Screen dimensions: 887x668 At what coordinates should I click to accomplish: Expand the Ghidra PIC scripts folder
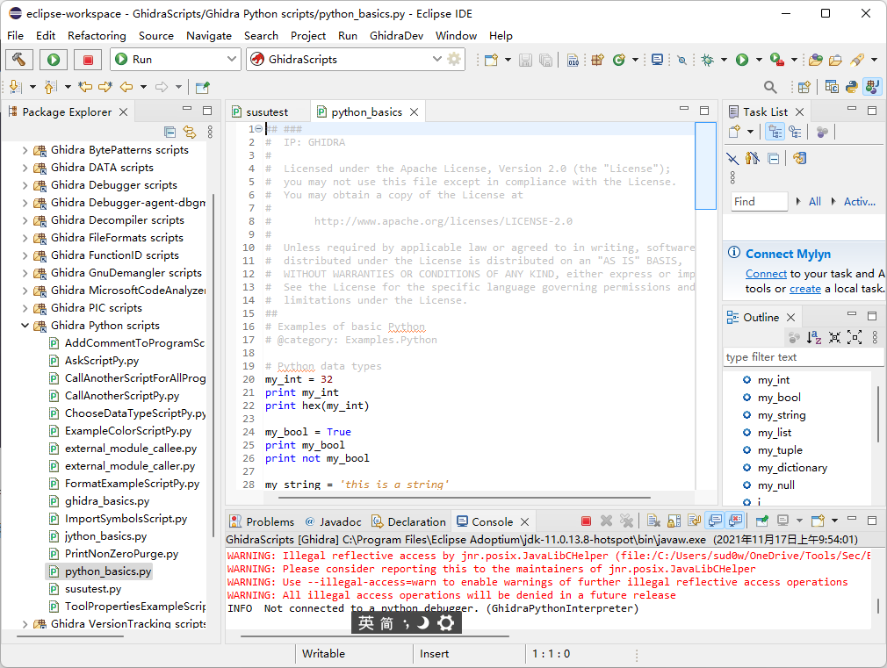(25, 308)
